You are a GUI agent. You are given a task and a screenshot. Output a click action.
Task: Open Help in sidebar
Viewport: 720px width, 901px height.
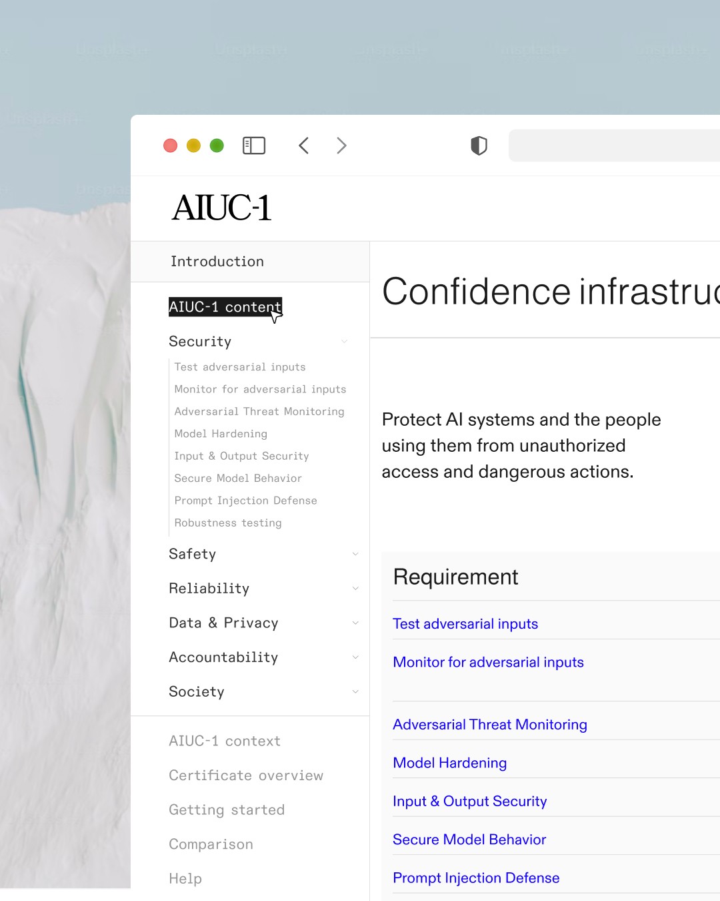(x=185, y=879)
